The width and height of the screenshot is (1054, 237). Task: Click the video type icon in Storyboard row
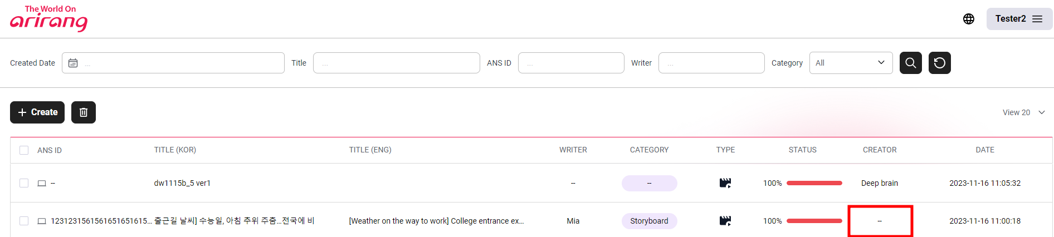pos(725,221)
